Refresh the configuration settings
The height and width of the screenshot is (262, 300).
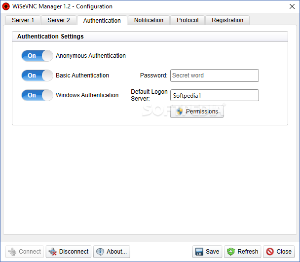point(243,252)
